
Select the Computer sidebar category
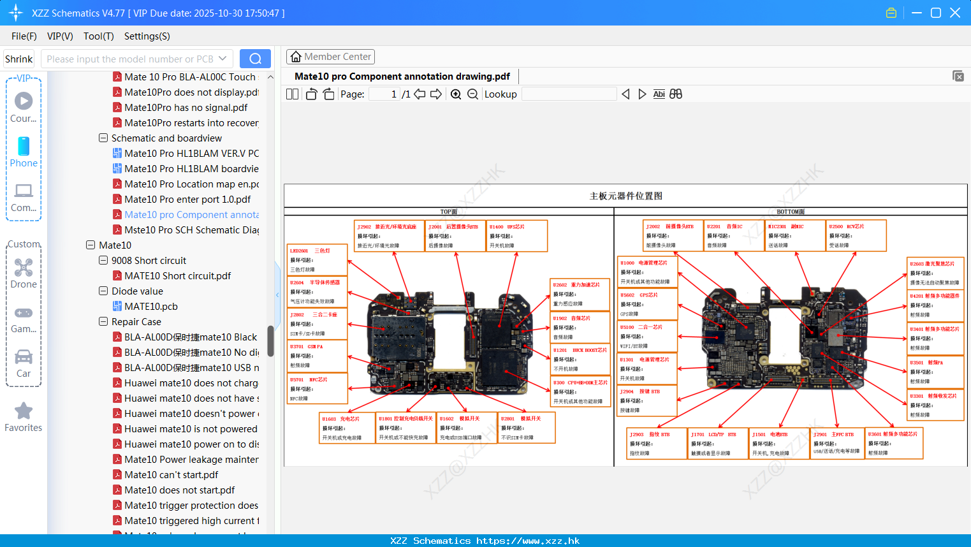click(24, 197)
